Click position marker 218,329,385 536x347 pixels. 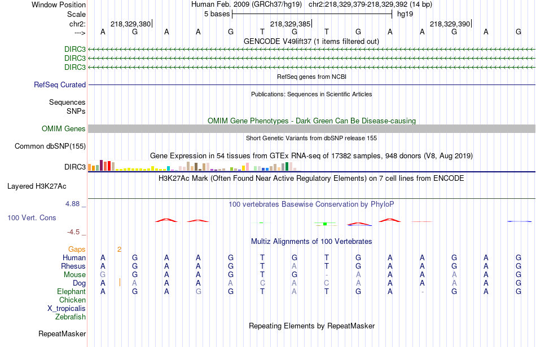coord(290,24)
